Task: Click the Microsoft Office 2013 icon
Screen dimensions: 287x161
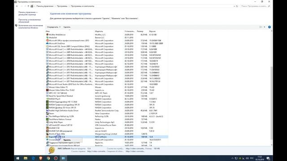Action: (x=47, y=40)
